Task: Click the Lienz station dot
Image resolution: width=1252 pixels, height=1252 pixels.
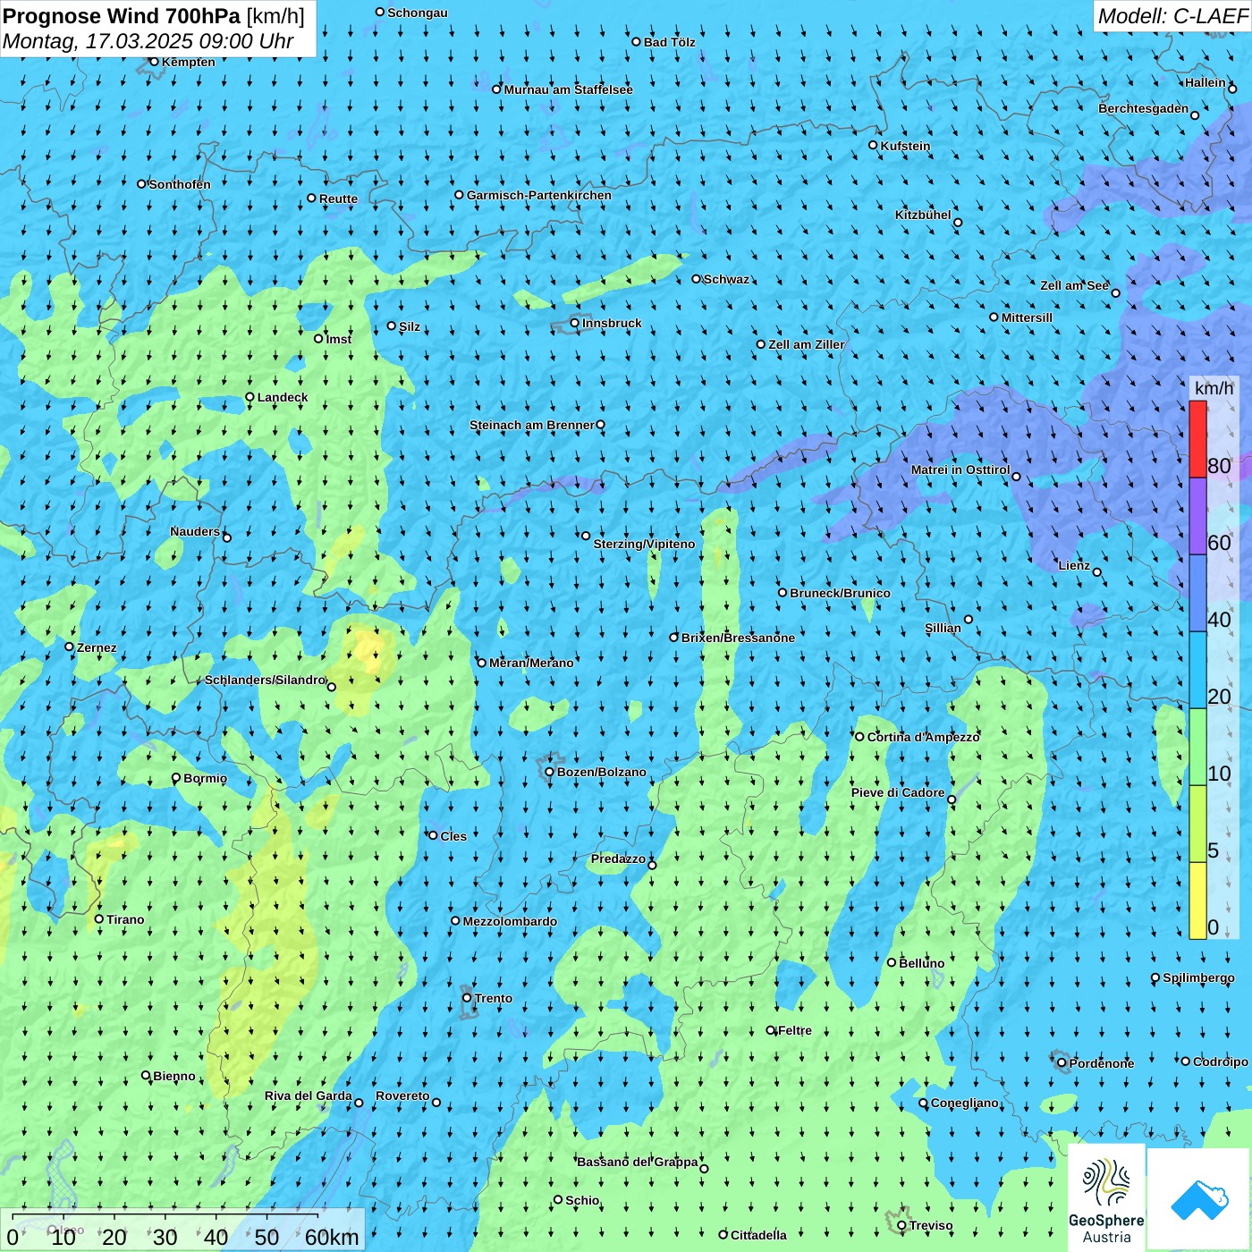Action: tap(1097, 572)
